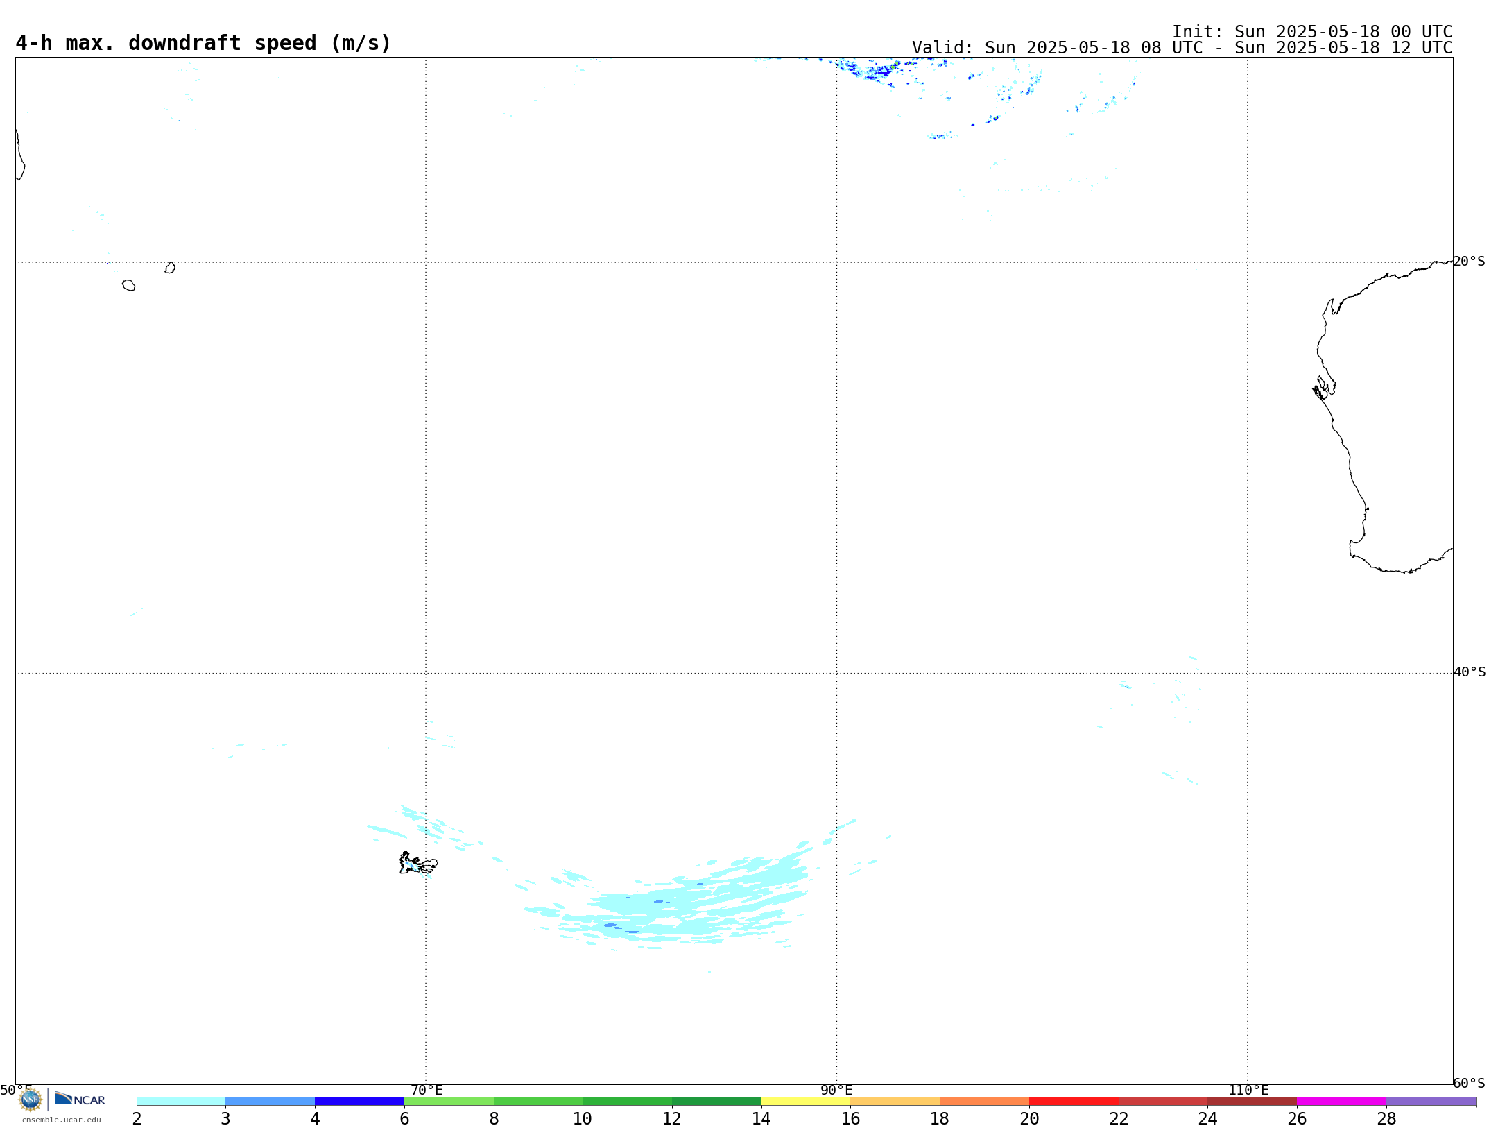This screenshot has height=1128, width=1498.
Task: Click the bright red 20–22 m/s swatch
Action: tap(1074, 1101)
